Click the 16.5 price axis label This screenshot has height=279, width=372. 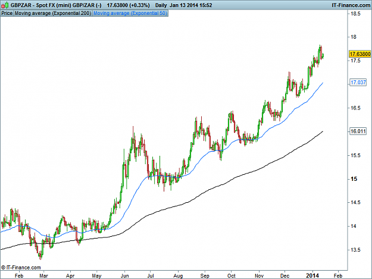(355, 108)
